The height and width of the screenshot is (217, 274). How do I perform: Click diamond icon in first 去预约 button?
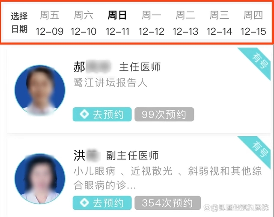click(x=84, y=114)
